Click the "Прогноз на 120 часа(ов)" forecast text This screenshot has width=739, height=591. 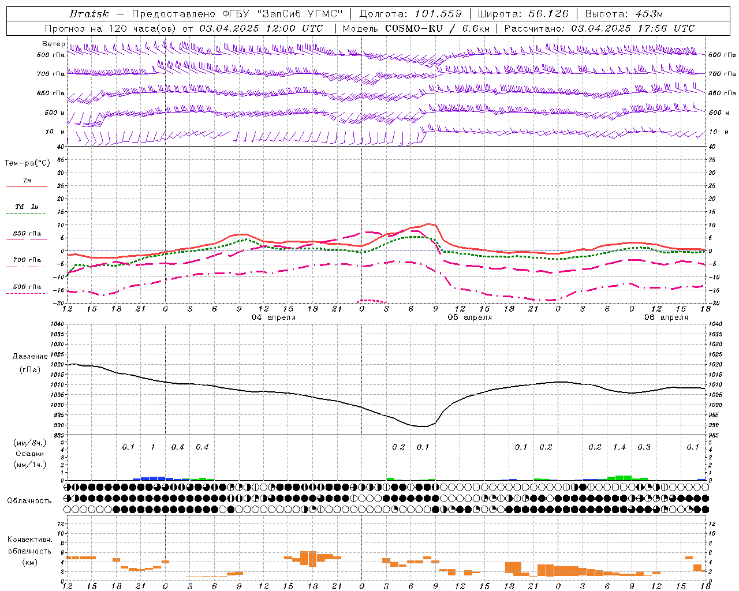(x=110, y=28)
